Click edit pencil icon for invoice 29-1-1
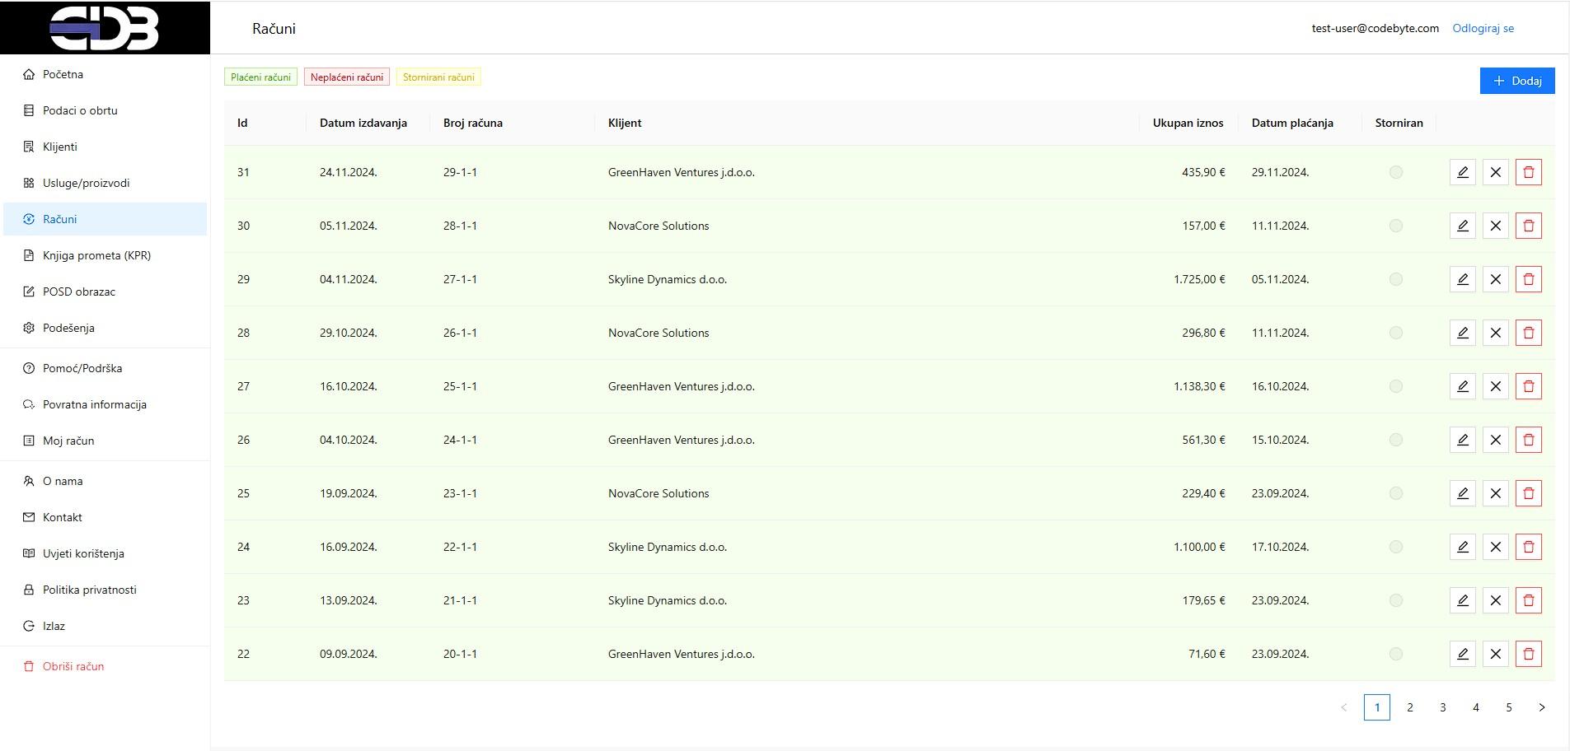This screenshot has height=751, width=1570. (1462, 172)
